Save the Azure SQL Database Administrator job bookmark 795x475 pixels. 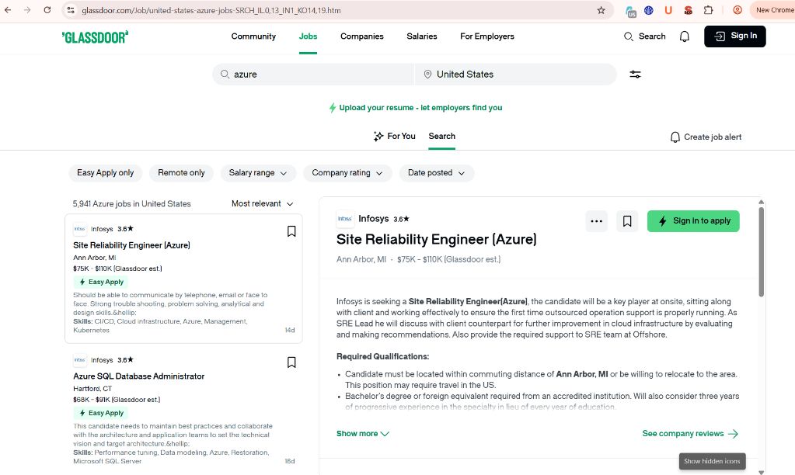pyautogui.click(x=291, y=362)
